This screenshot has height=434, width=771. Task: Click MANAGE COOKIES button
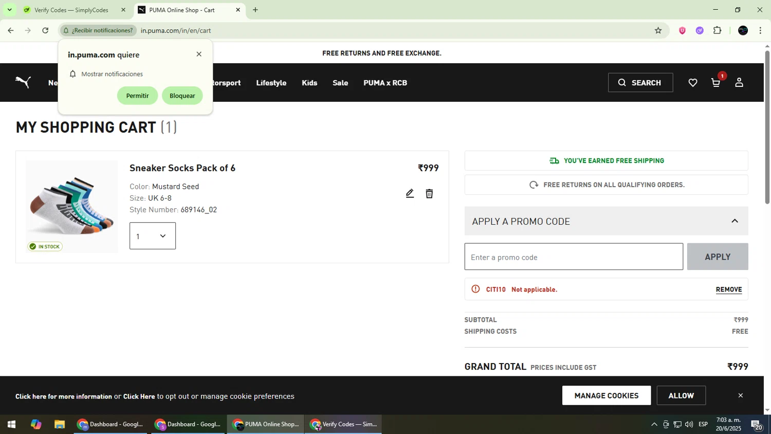point(607,395)
